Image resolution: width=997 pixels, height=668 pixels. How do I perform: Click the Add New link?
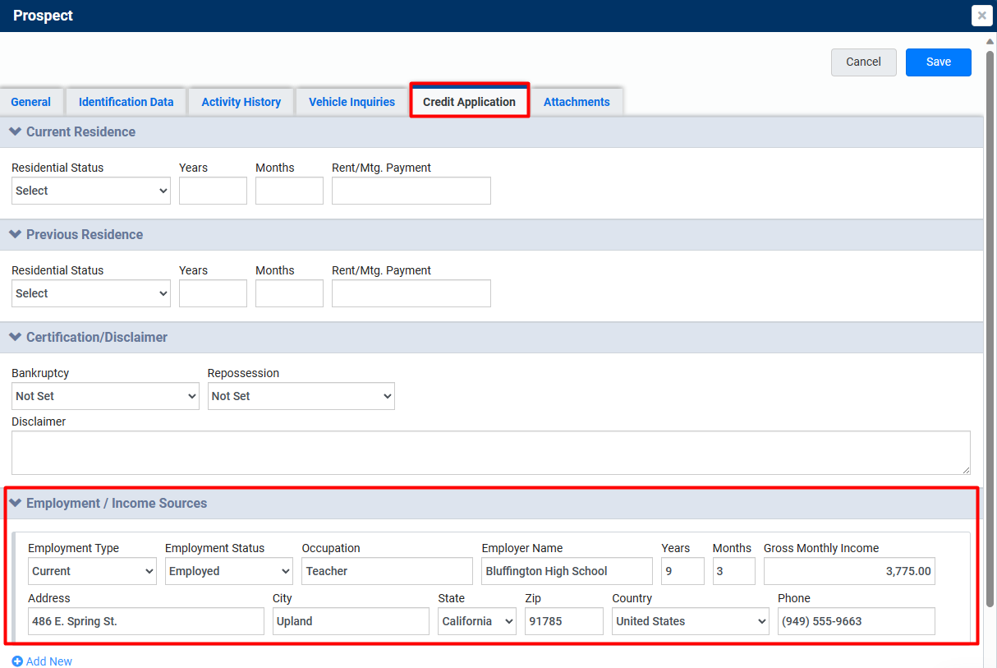coord(49,661)
